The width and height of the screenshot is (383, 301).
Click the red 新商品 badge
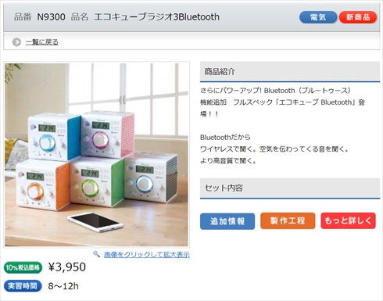tap(358, 17)
